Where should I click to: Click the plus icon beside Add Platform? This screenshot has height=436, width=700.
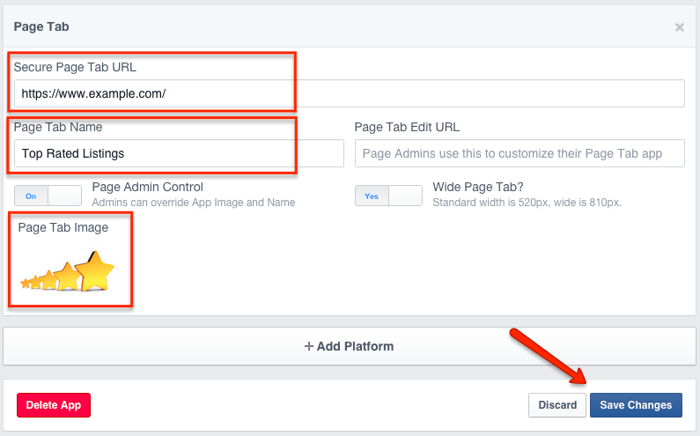click(x=308, y=346)
